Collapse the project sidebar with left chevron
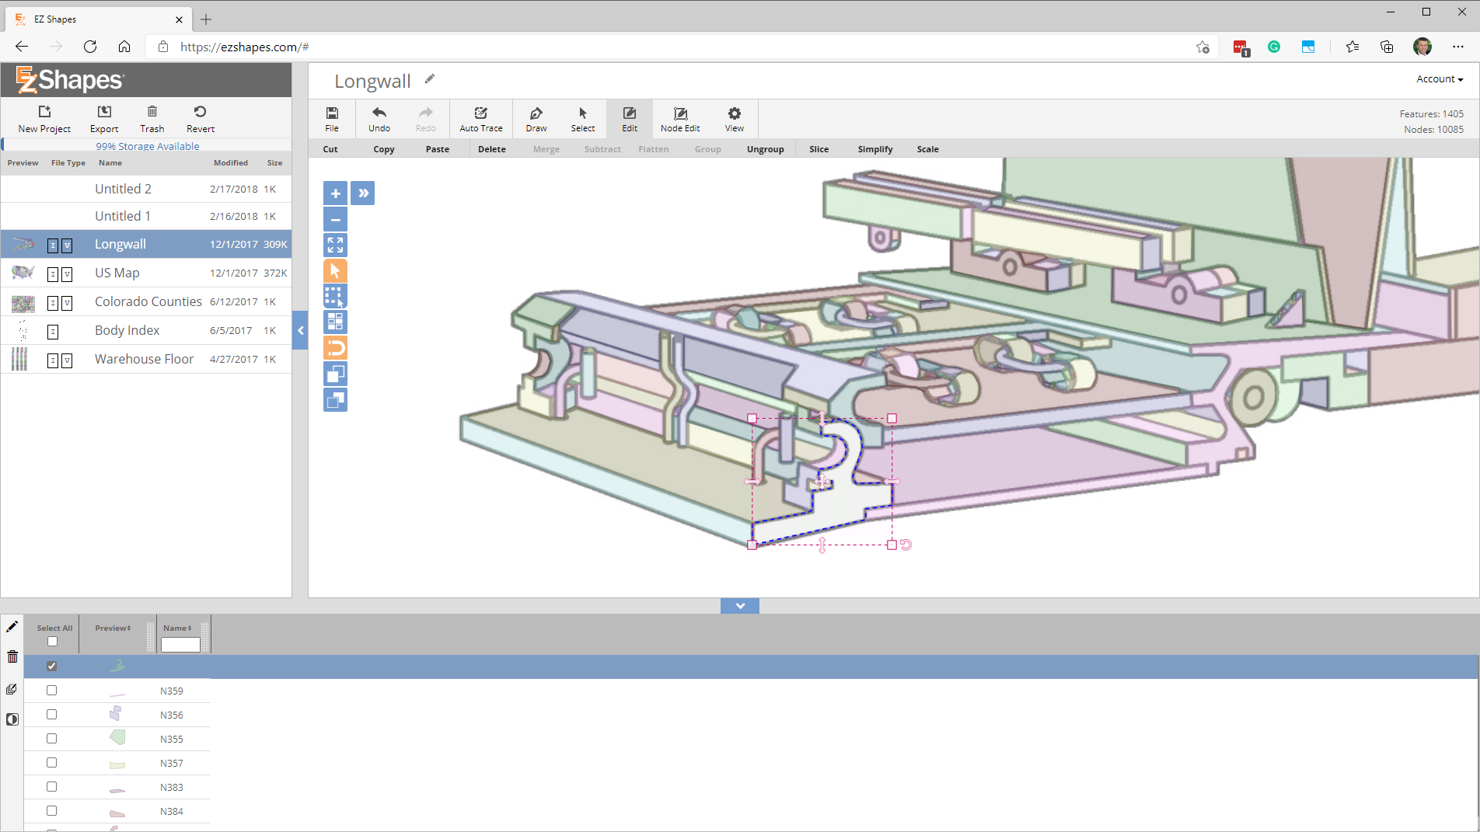This screenshot has height=832, width=1480. tap(301, 331)
